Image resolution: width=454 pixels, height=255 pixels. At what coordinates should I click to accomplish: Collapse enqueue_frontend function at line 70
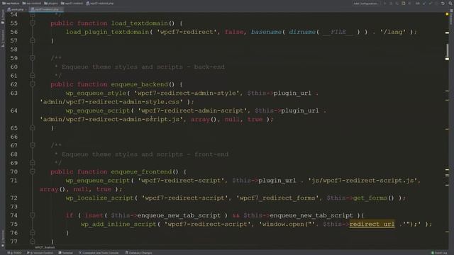point(33,171)
